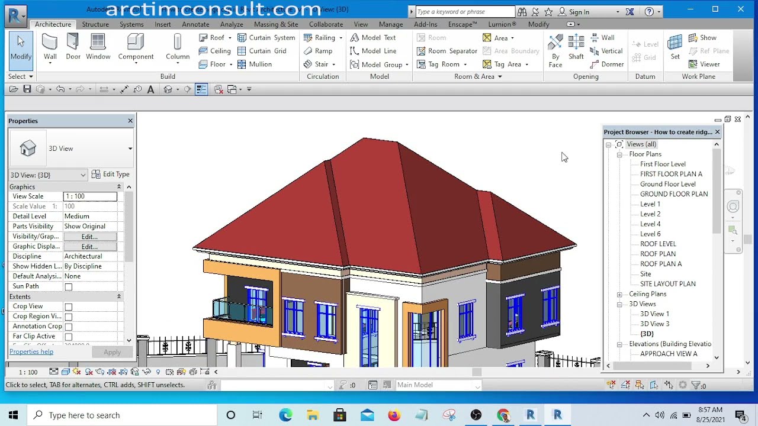The width and height of the screenshot is (758, 426).
Task: Toggle the detail level icon in view control bar
Action: (54, 372)
